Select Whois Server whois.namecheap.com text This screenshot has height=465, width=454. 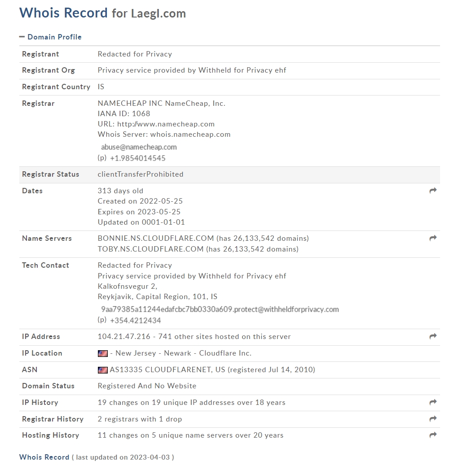click(164, 135)
